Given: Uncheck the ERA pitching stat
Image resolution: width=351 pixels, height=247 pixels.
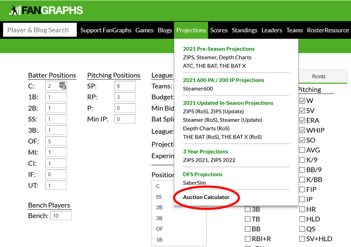Looking at the screenshot, I should [x=302, y=120].
